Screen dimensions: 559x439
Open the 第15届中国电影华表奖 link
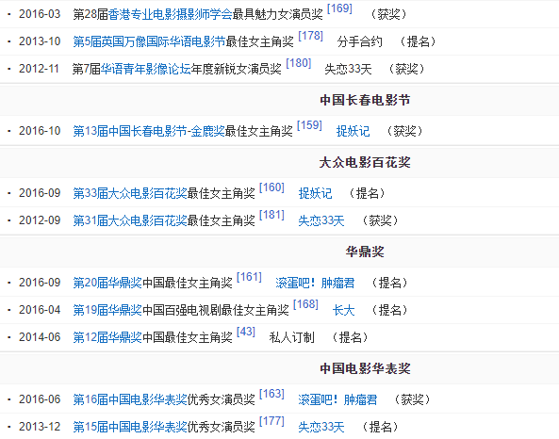pyautogui.click(x=130, y=427)
